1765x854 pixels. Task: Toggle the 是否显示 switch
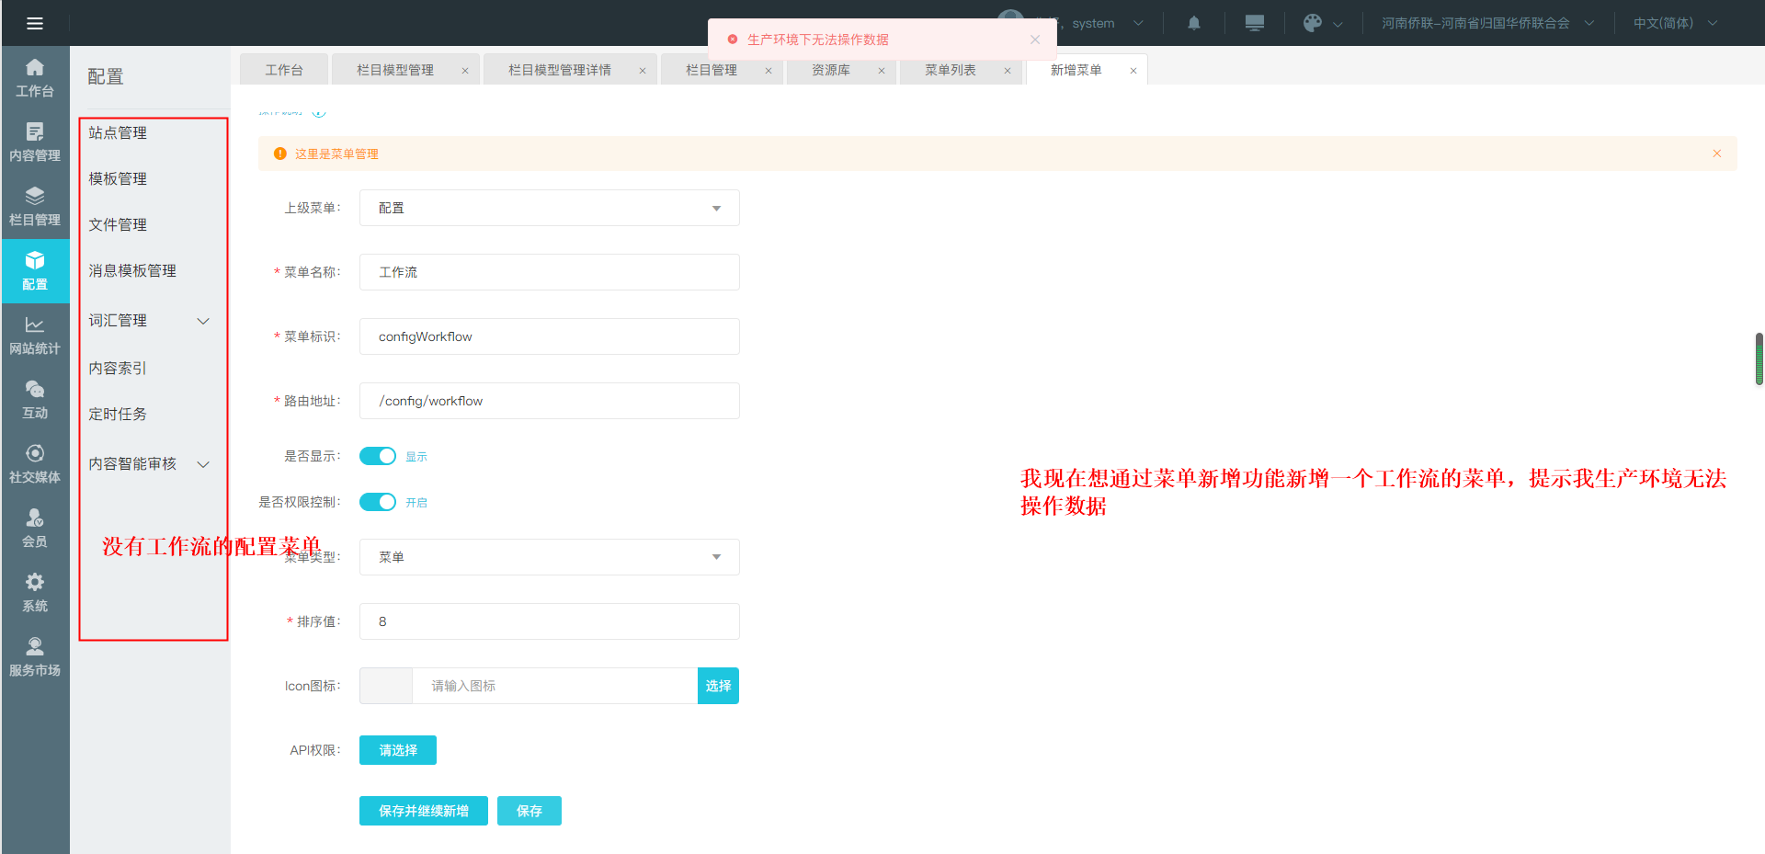coord(377,456)
